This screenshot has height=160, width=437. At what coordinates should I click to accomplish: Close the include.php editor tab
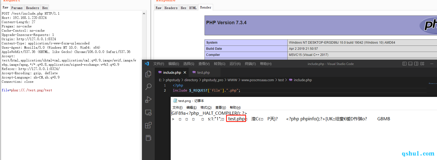[185, 72]
